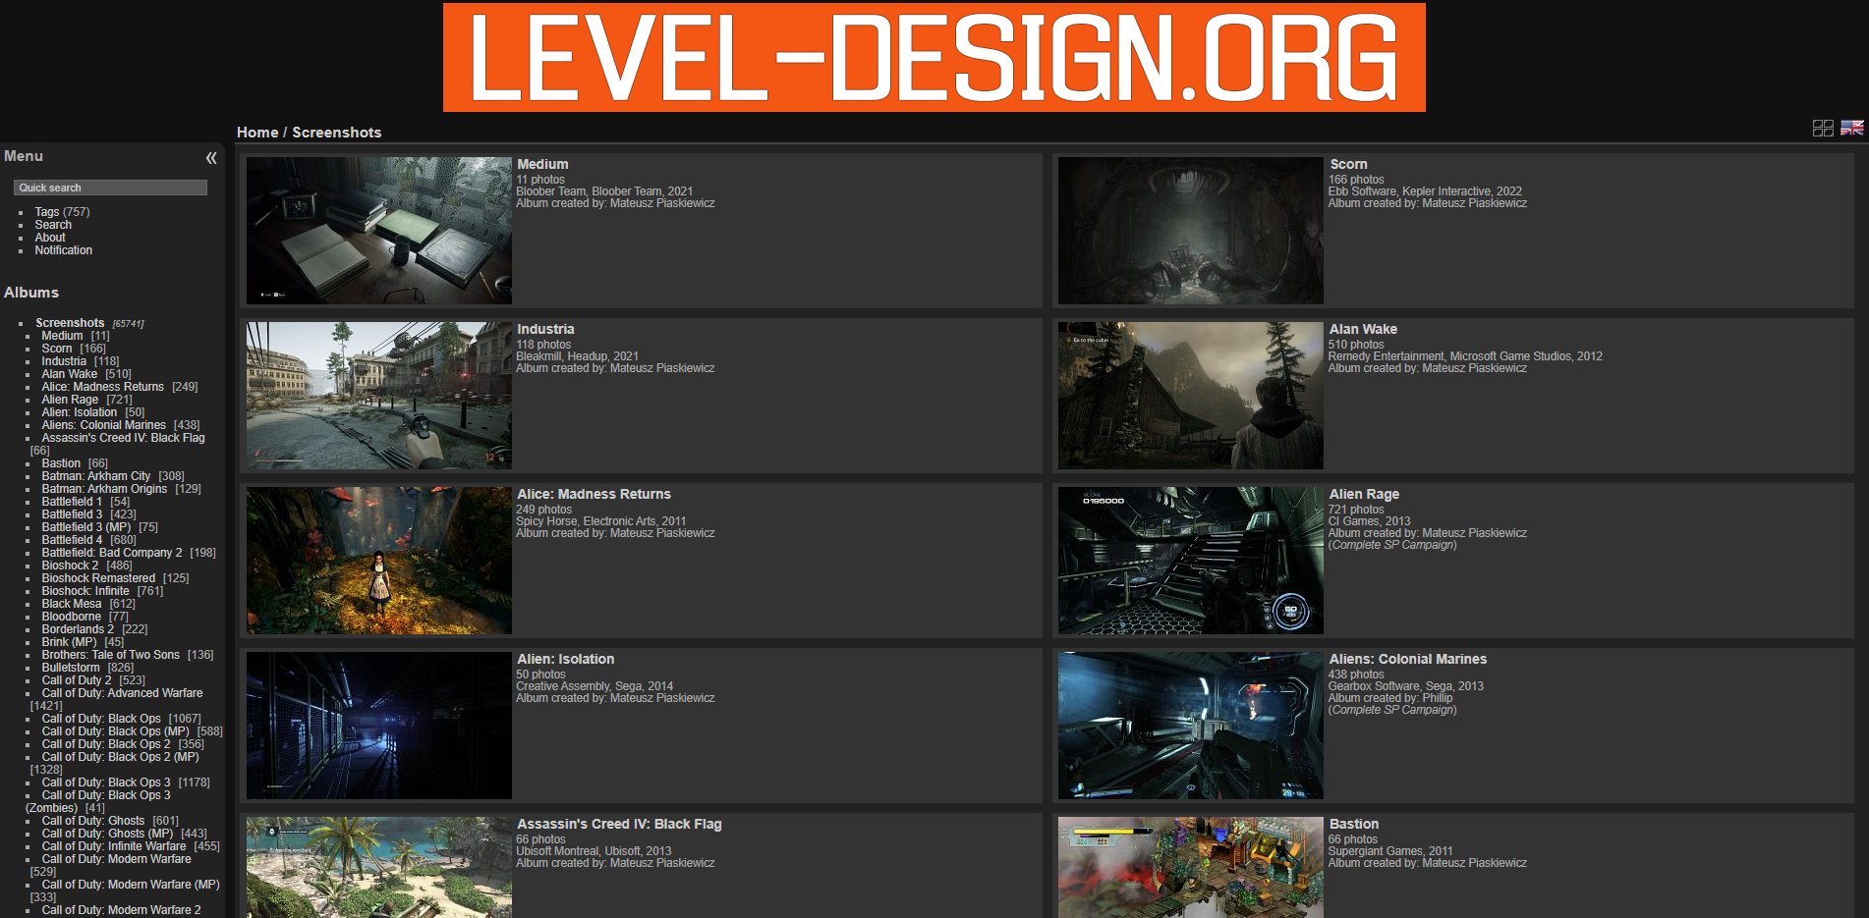Image resolution: width=1869 pixels, height=918 pixels.
Task: Open the Alice: Madness Returns thumbnail
Action: (379, 561)
